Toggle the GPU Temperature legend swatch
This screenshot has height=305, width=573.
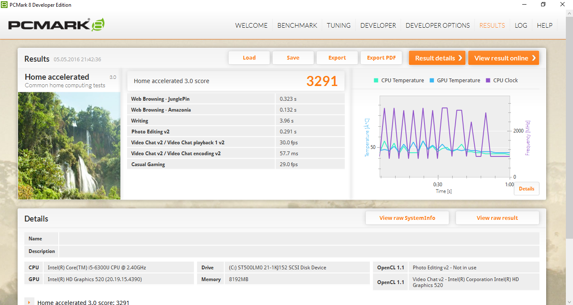[x=432, y=80]
